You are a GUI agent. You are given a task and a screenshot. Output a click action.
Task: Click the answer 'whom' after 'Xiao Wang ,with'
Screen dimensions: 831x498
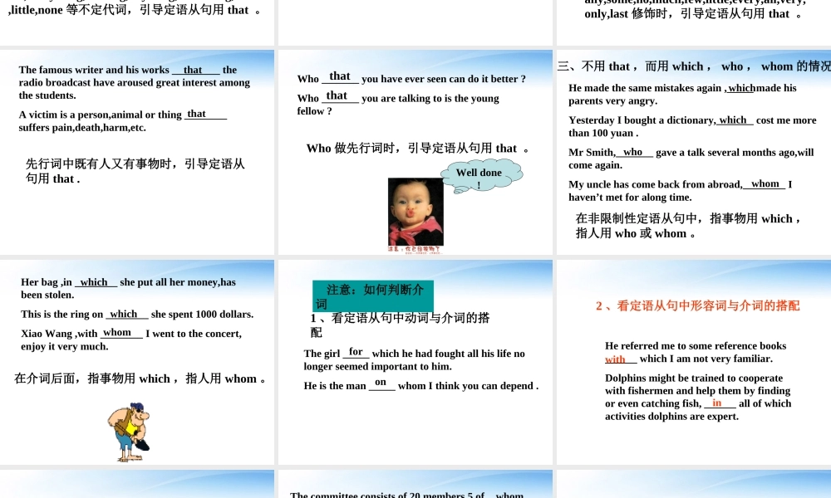click(117, 332)
